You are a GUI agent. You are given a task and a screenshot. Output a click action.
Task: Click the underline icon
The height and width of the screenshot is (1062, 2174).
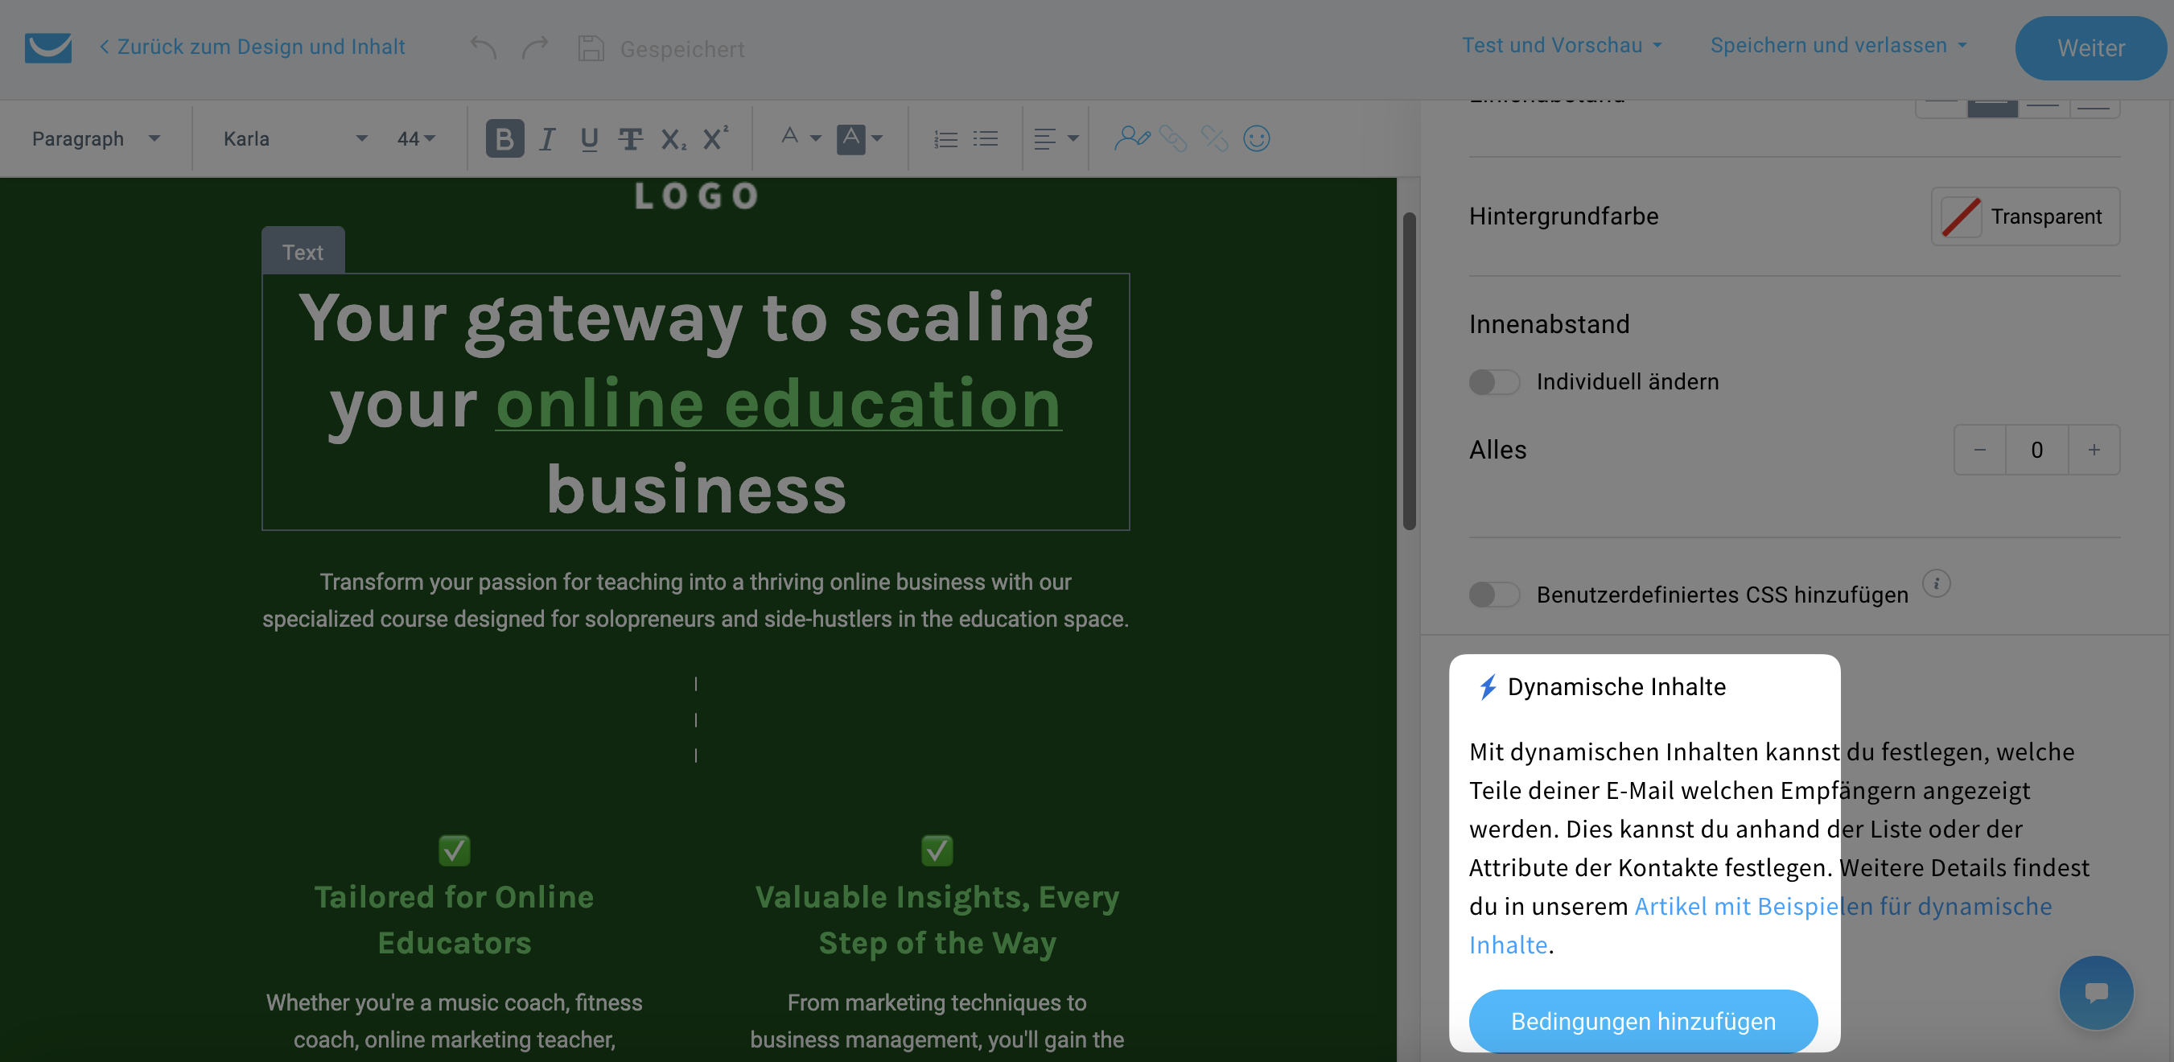[588, 138]
